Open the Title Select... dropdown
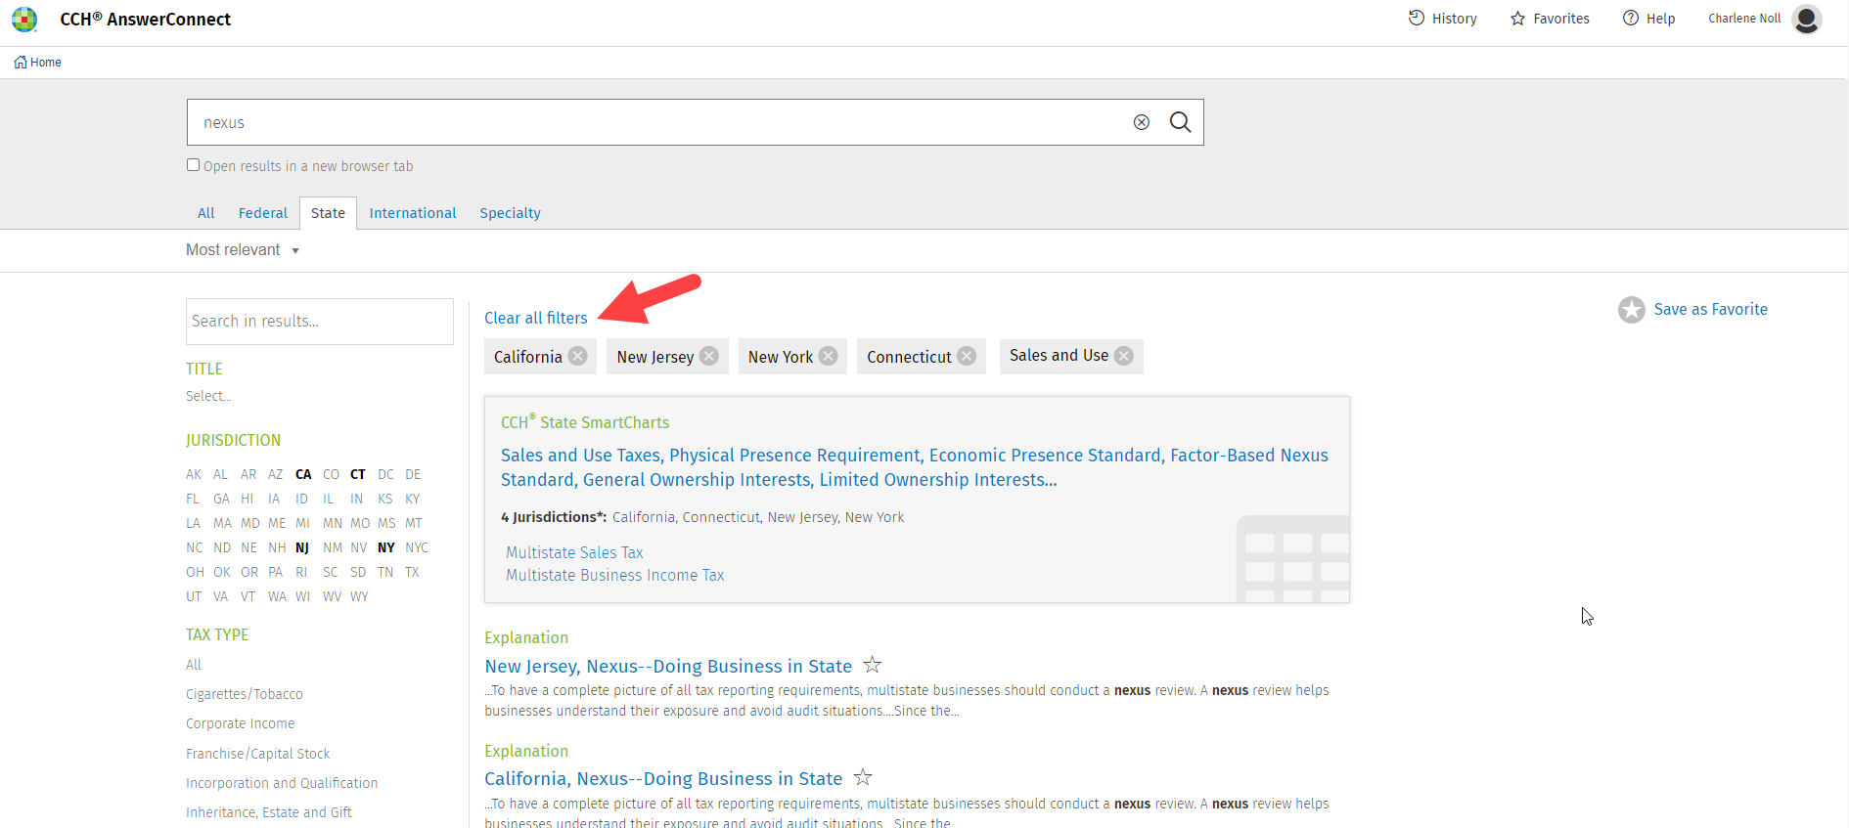This screenshot has height=828, width=1849. coord(208,396)
